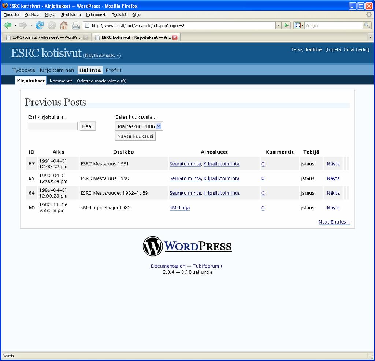Click the title SM-Liigapelaajia 1982

(105, 207)
